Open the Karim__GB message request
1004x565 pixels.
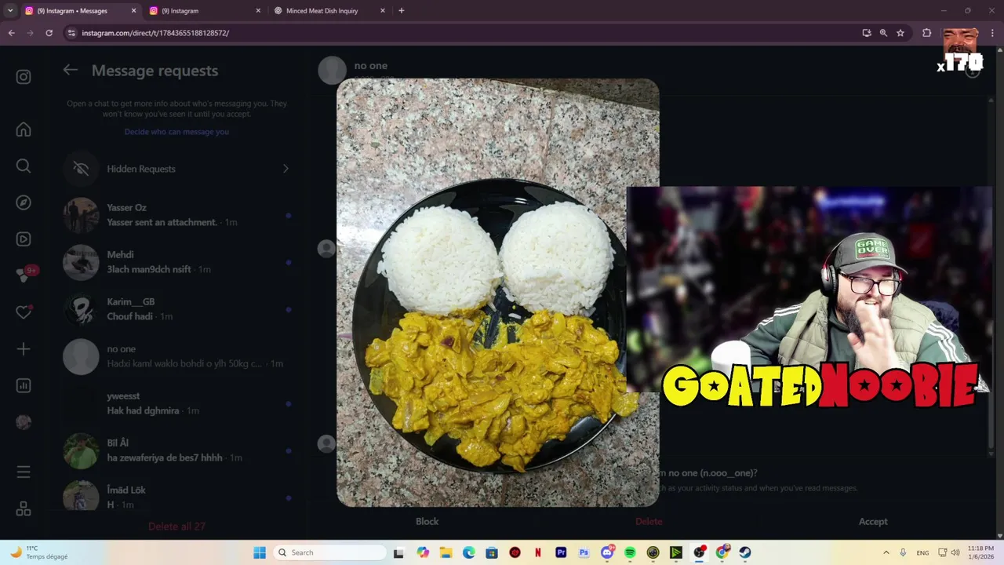click(176, 309)
